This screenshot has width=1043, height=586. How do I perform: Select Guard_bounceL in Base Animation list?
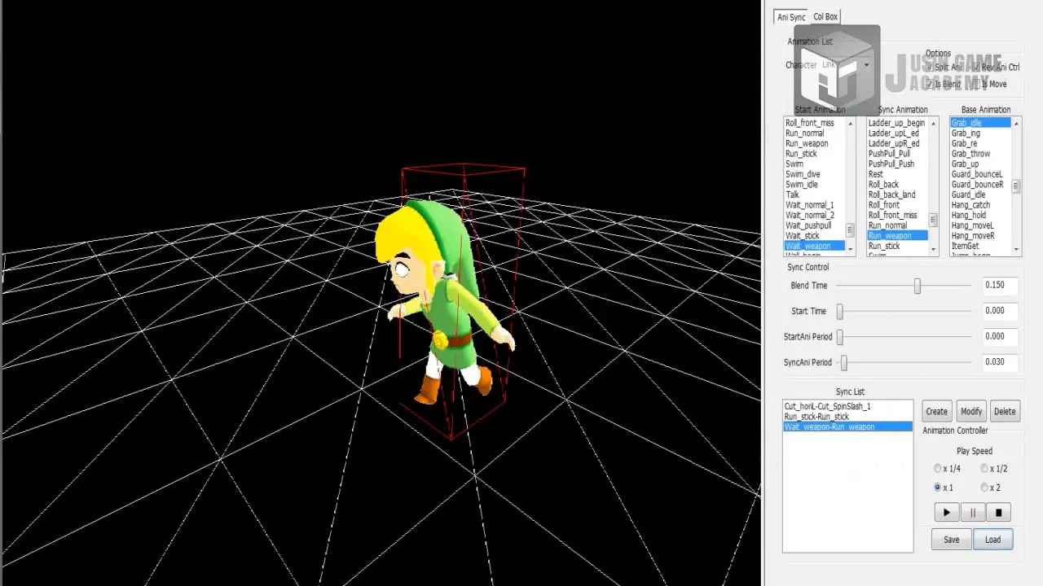[981, 174]
